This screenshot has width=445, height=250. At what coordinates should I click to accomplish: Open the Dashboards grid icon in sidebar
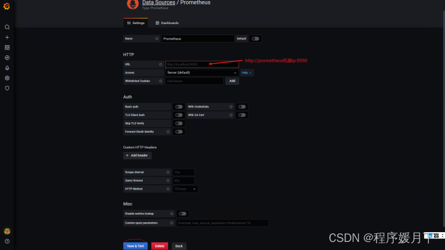pos(7,48)
